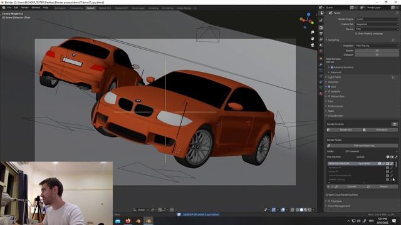Click the Render samples value field
This screenshot has width=401, height=225.
coord(377,51)
